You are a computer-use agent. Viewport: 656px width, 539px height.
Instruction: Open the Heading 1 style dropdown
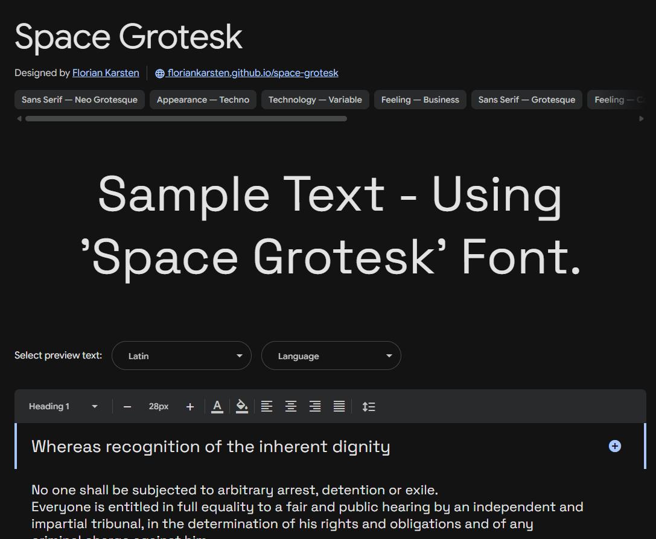click(x=63, y=406)
